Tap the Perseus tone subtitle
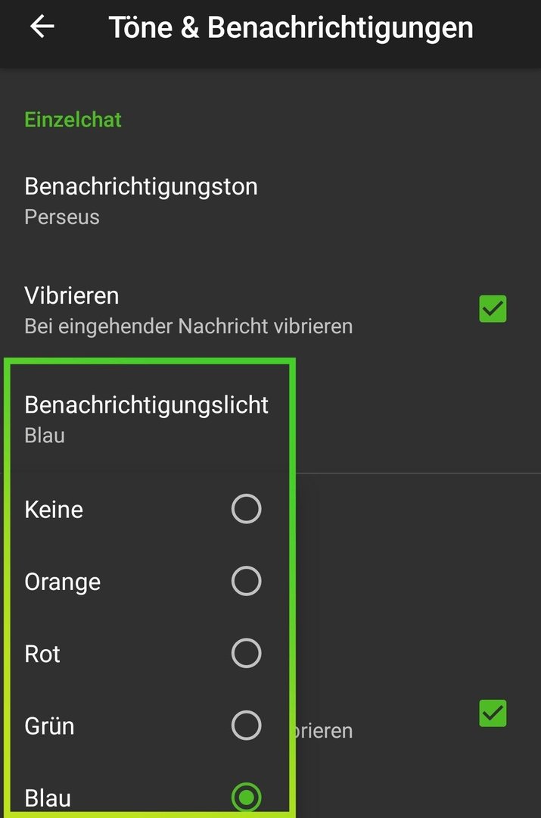 coord(62,217)
